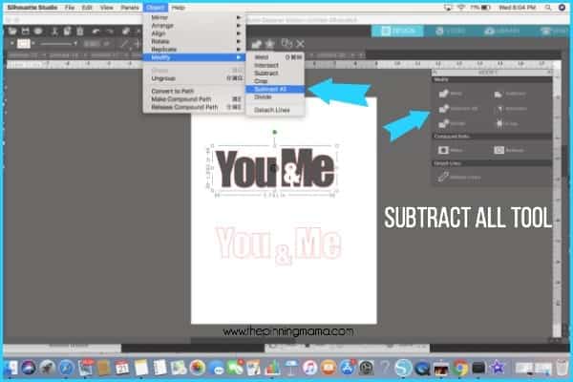Choose Detach Lines in the Modify submenu
573x382 pixels.
click(275, 110)
